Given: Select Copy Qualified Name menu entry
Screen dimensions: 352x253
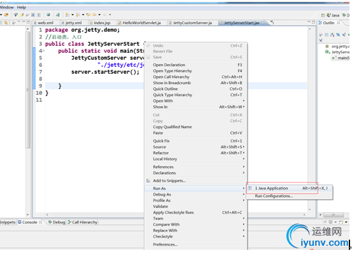Looking at the screenshot, I should [x=196, y=127].
